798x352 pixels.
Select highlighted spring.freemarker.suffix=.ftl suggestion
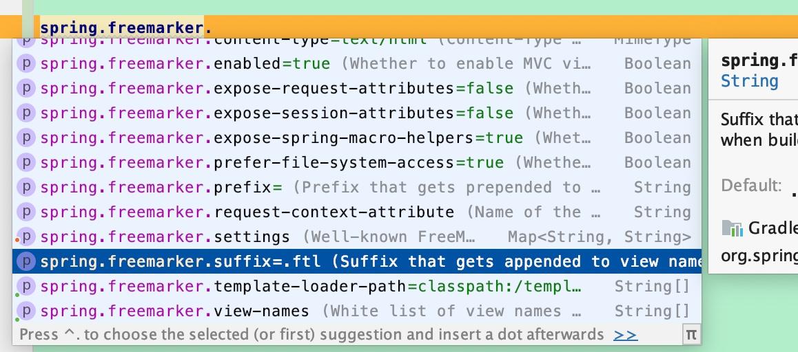point(357,261)
